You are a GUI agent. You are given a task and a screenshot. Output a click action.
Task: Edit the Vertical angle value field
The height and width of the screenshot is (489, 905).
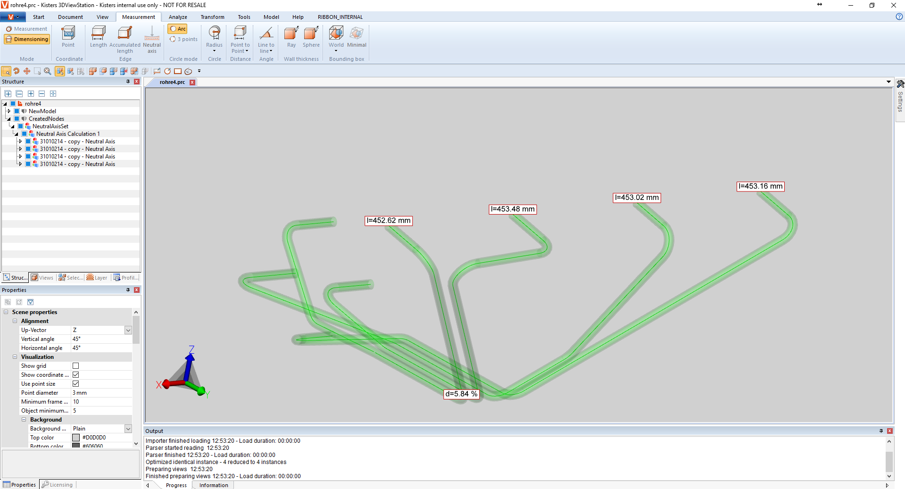point(101,339)
